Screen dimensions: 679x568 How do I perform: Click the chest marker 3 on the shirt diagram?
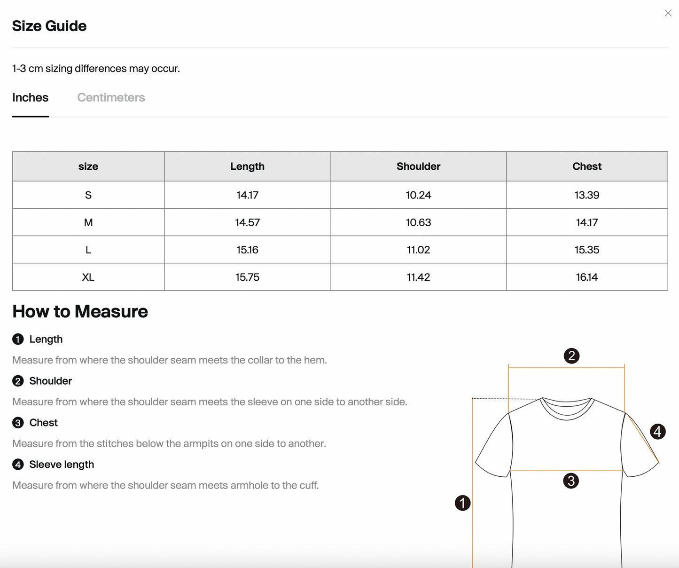point(571,481)
